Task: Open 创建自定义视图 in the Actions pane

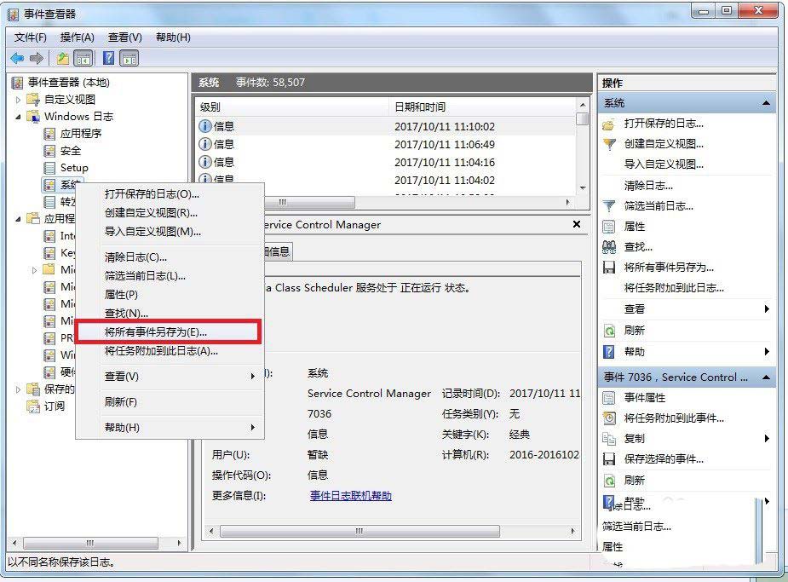Action: point(663,144)
